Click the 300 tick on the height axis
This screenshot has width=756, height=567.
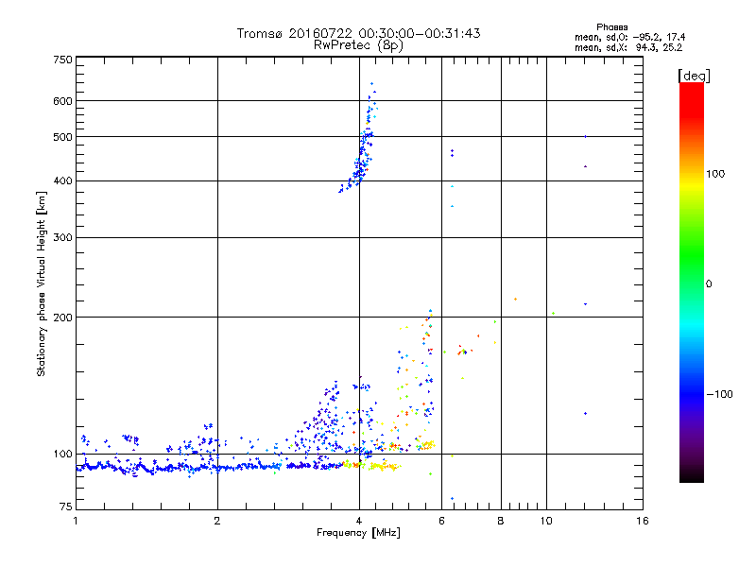(62, 237)
